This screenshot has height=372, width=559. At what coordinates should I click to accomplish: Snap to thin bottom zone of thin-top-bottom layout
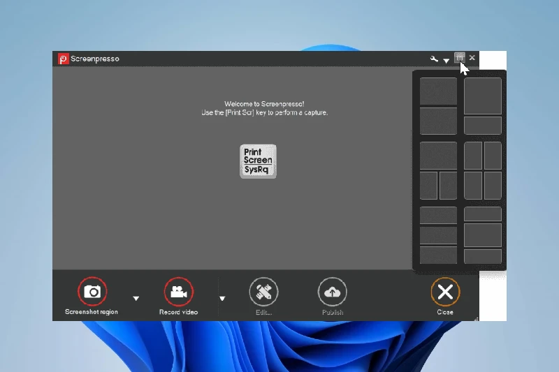pos(483,256)
